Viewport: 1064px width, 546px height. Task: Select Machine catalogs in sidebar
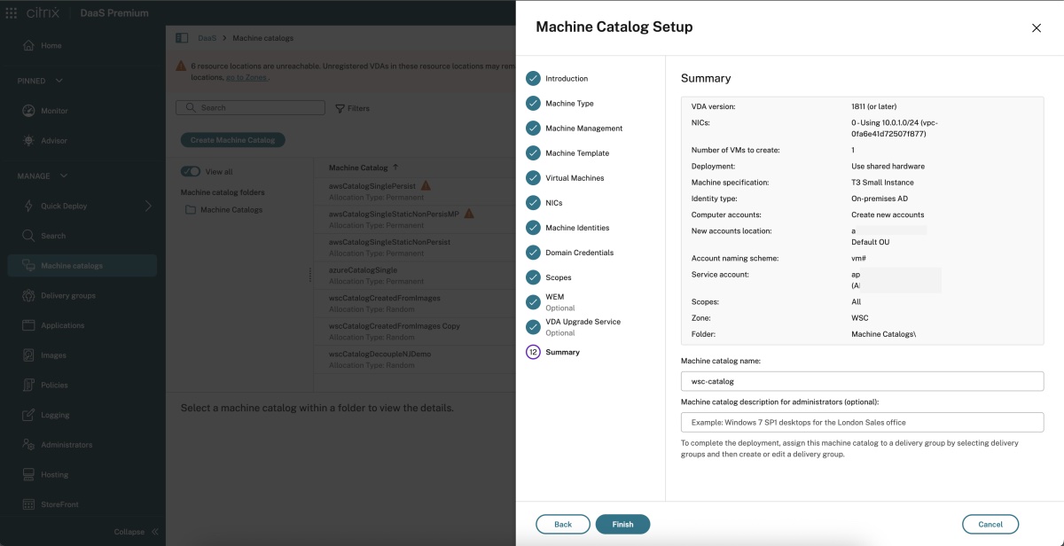[82, 265]
